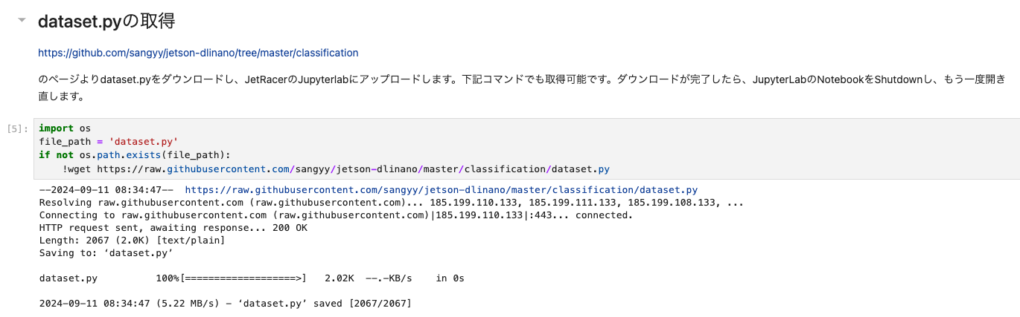Click the final 'saved [2067/2067]' output line

coord(225,304)
